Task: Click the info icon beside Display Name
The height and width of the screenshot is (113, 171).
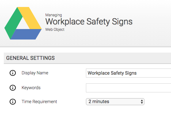Action: tap(13, 73)
